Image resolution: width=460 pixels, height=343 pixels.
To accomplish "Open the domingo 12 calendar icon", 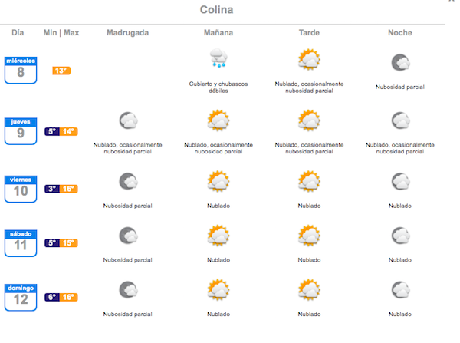I will pos(21,297).
